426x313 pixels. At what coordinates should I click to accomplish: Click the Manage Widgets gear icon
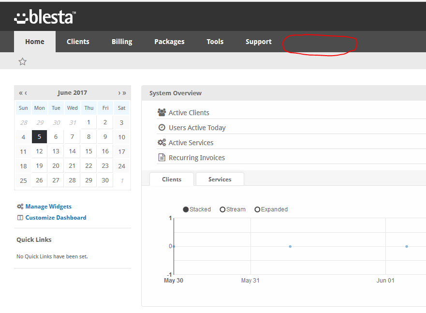pos(20,207)
